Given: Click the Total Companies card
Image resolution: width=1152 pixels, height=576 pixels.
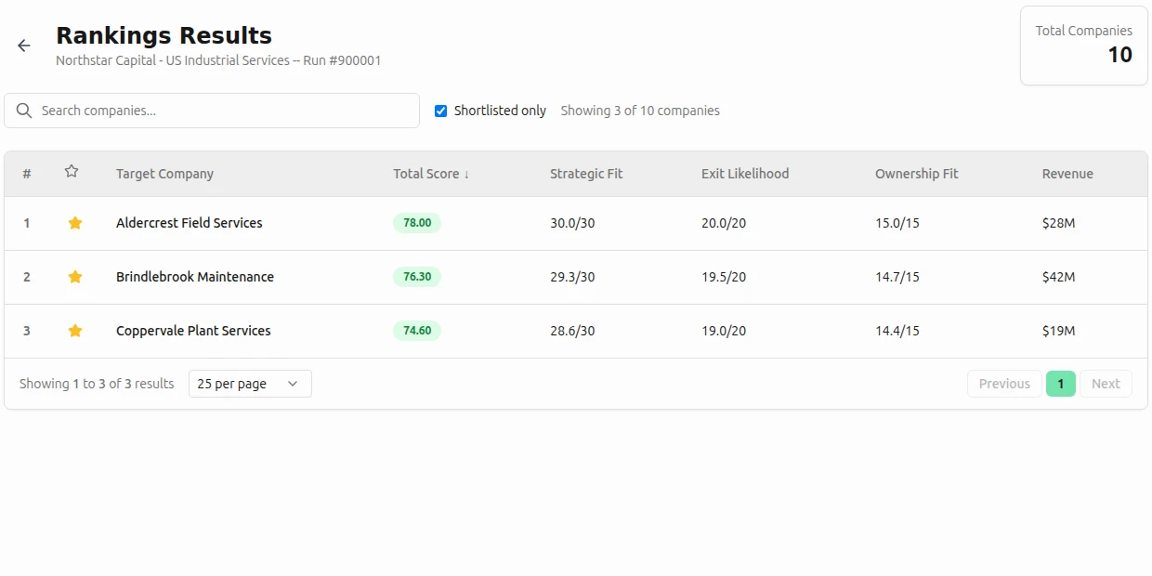Looking at the screenshot, I should (x=1084, y=46).
